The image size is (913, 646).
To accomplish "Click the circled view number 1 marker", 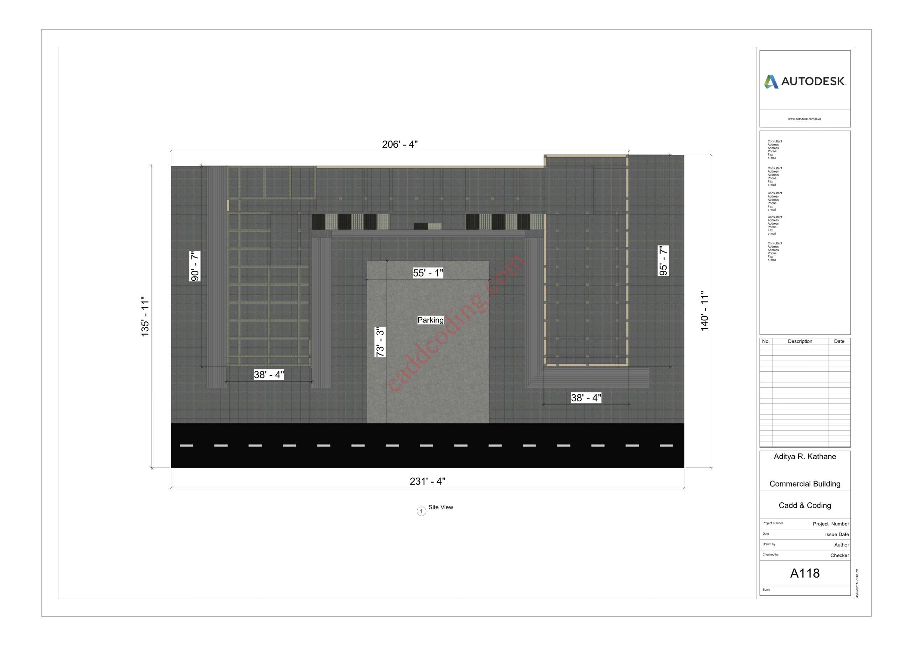I will click(421, 512).
